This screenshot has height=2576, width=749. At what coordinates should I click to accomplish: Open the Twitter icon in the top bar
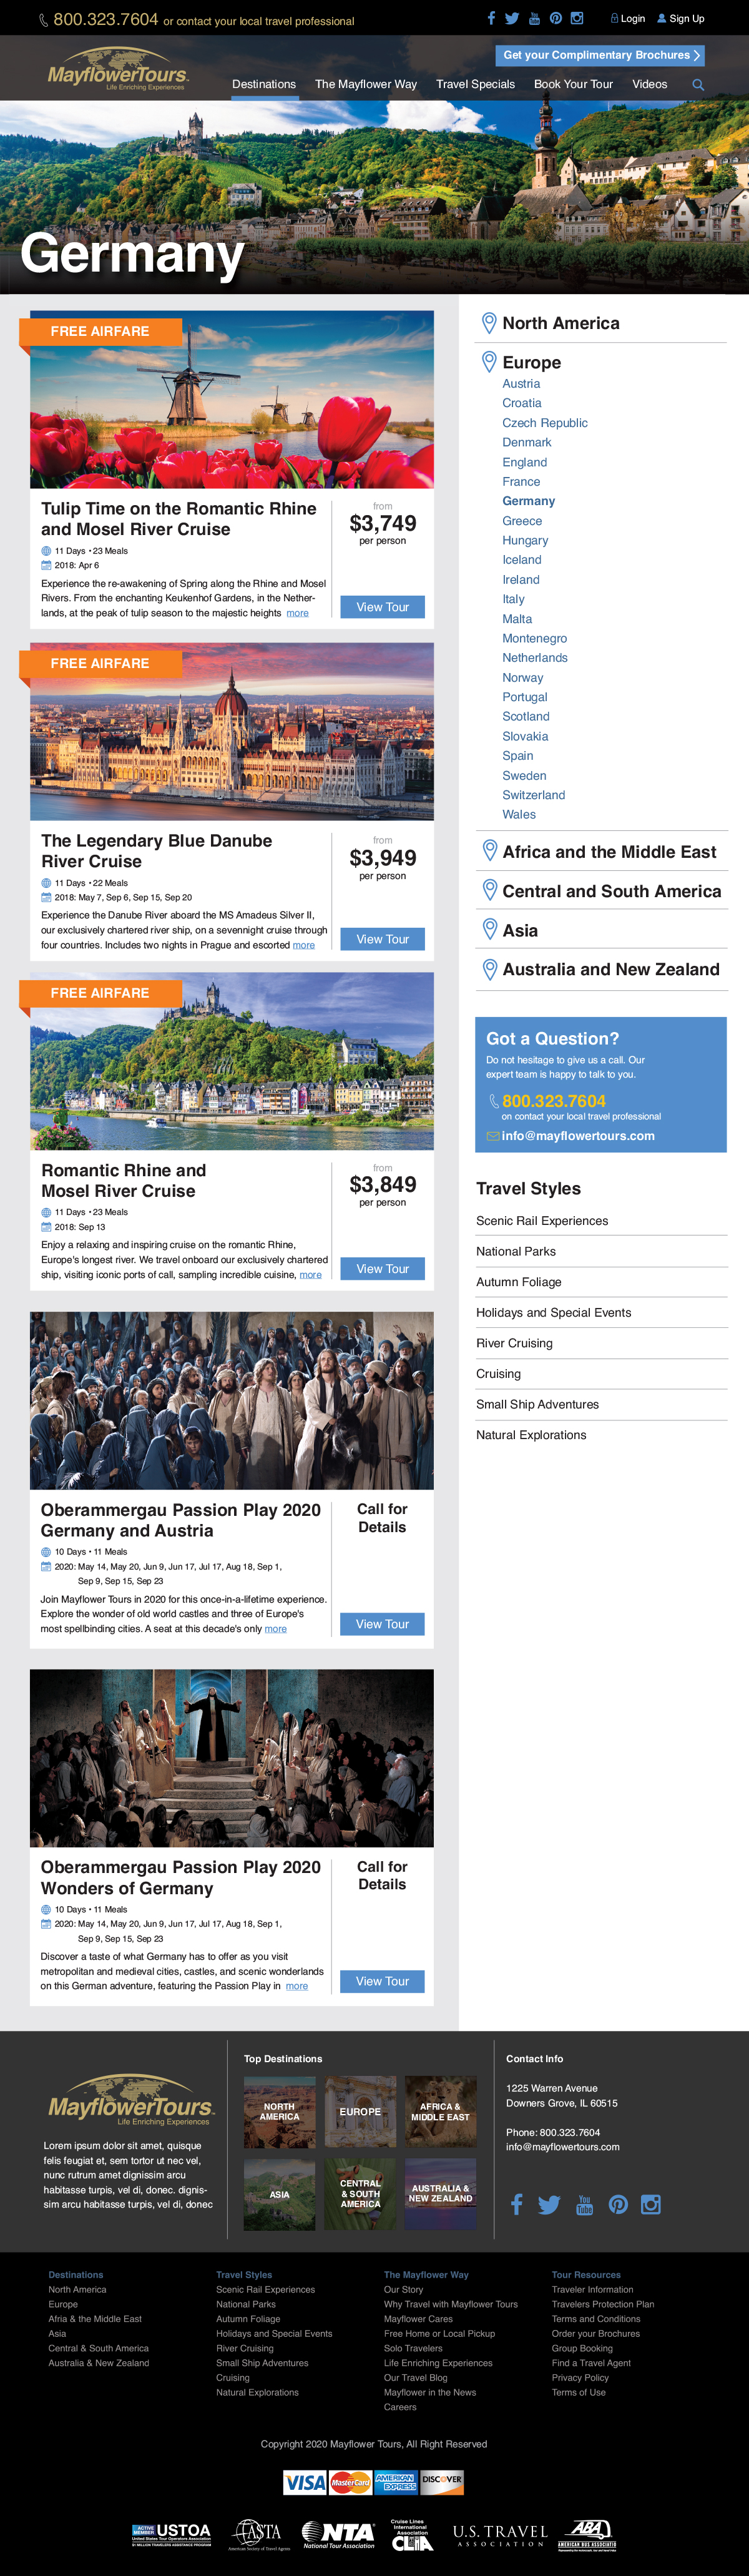pos(512,18)
